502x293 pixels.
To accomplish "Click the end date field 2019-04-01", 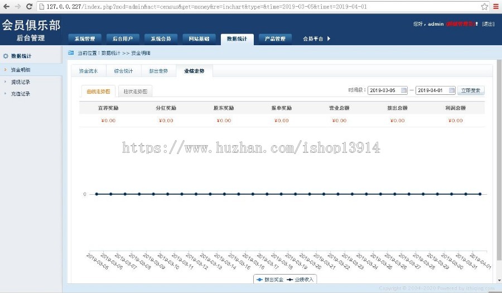I will point(435,90).
